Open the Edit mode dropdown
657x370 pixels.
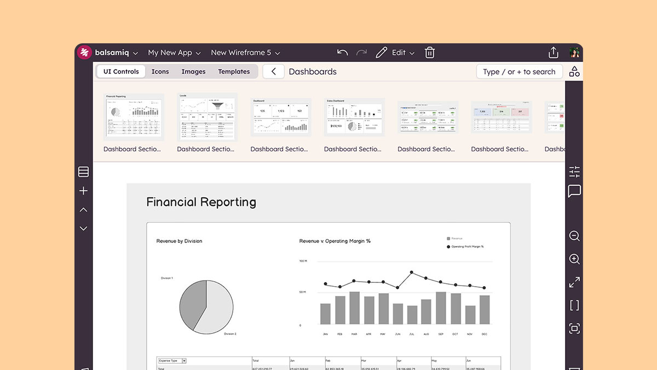402,53
